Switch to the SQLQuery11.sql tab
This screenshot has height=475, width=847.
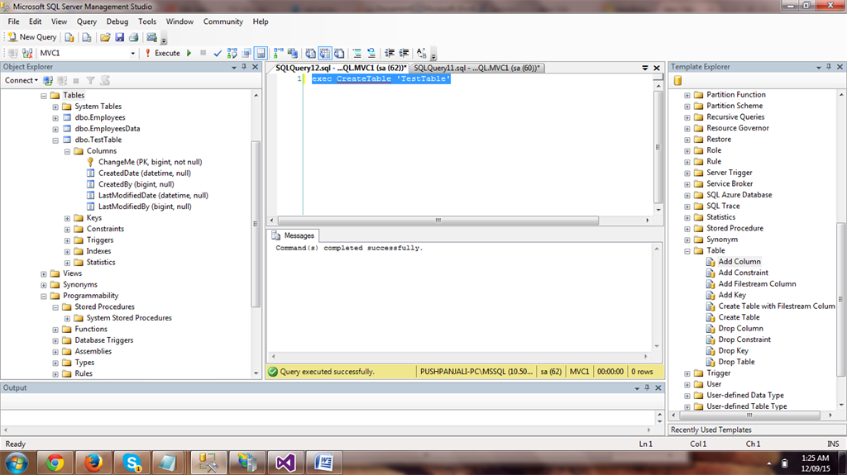click(x=476, y=68)
